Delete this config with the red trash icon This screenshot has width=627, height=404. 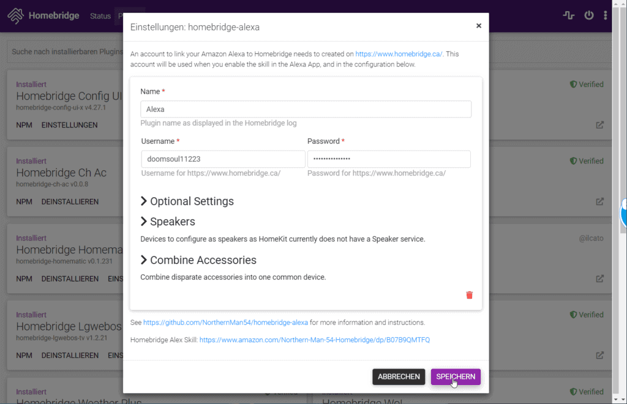[470, 295]
